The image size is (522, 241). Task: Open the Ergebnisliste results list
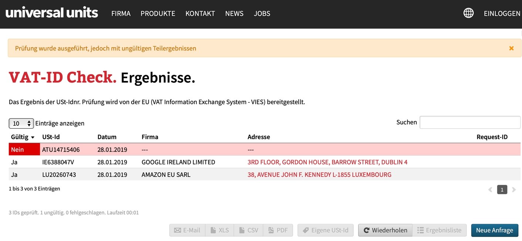point(439,230)
